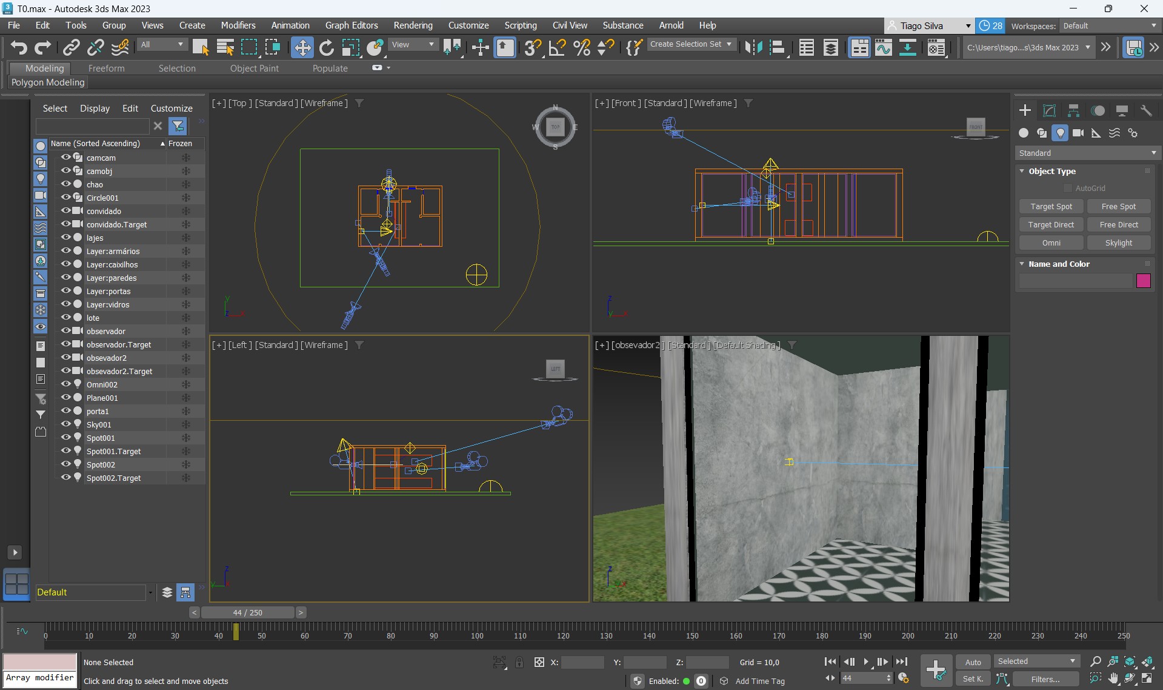Select the Select and Move tool

(302, 47)
